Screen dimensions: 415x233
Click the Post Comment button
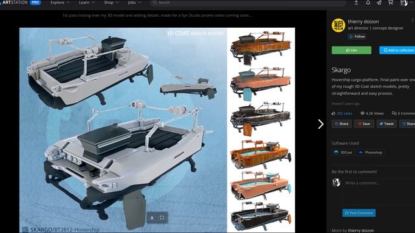pyautogui.click(x=359, y=213)
